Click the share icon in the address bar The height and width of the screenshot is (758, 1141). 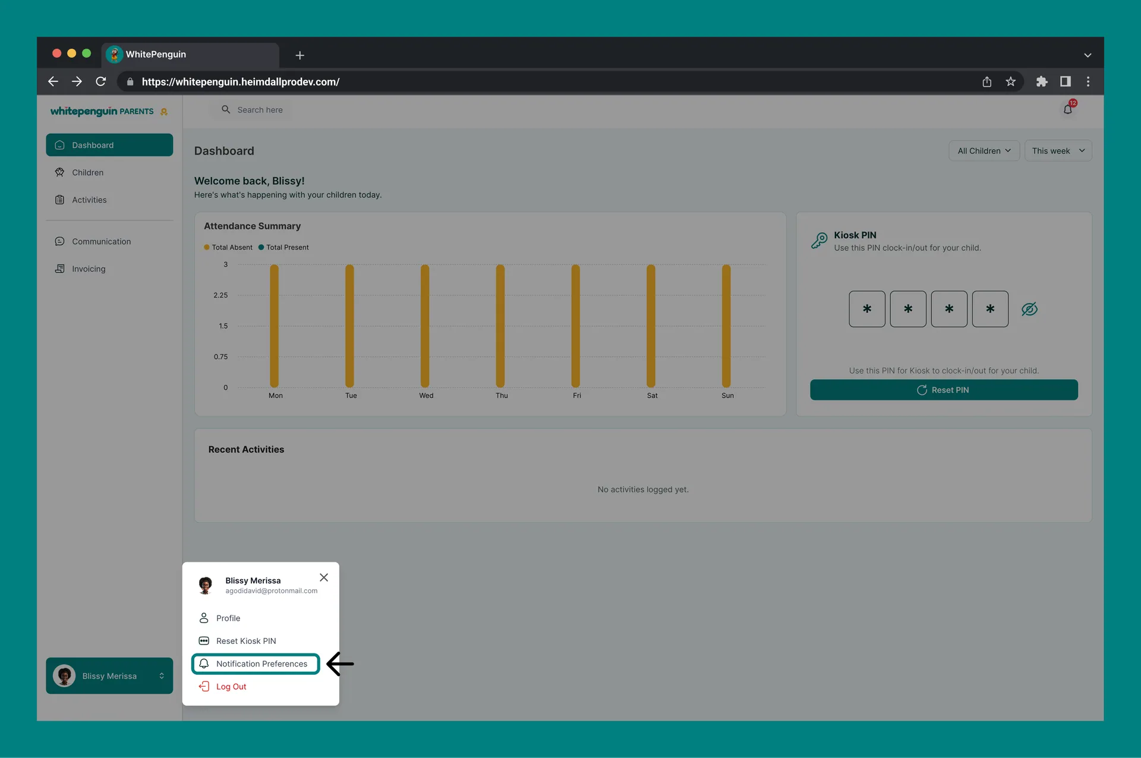tap(986, 81)
